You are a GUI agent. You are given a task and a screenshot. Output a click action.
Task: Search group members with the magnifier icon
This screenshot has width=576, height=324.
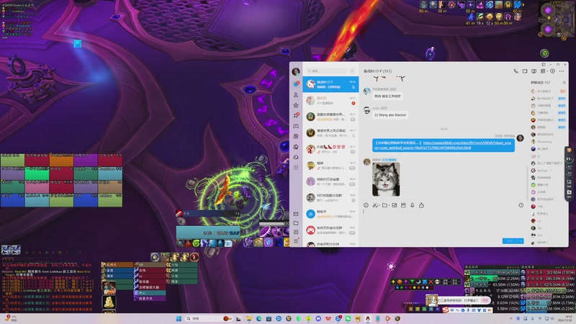(x=564, y=83)
